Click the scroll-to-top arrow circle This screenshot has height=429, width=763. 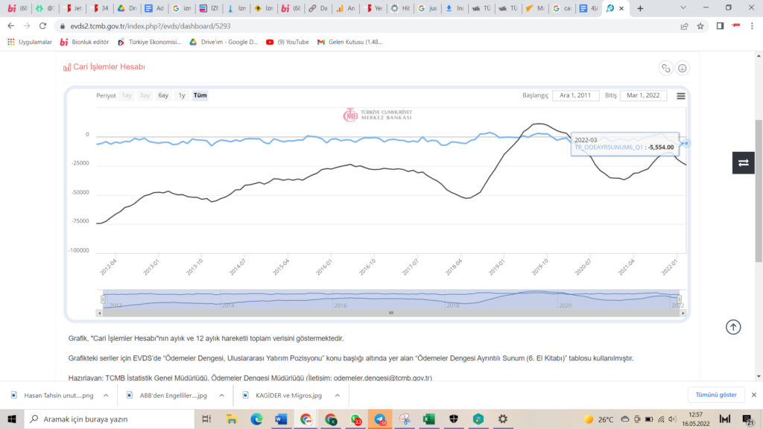tap(734, 327)
